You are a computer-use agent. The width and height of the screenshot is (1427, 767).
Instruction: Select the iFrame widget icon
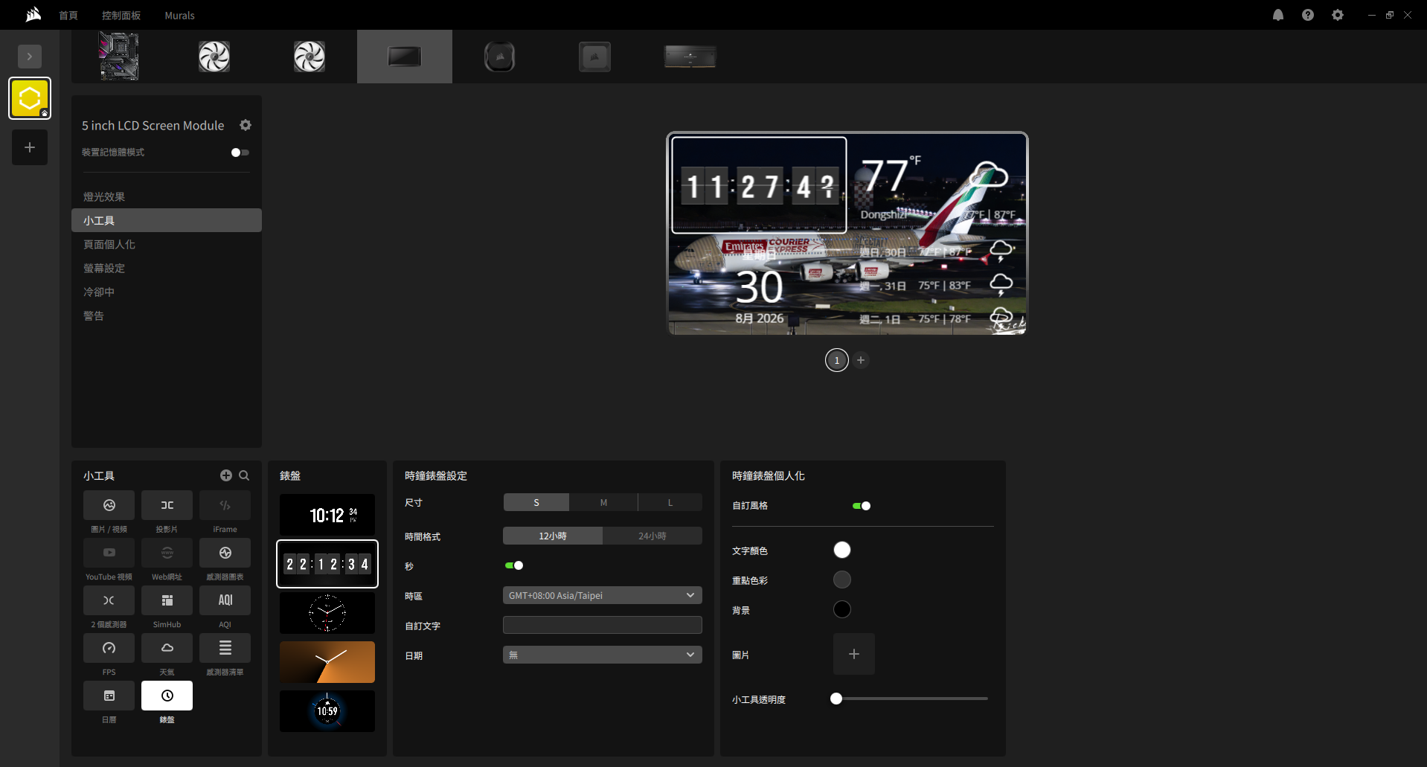point(225,505)
